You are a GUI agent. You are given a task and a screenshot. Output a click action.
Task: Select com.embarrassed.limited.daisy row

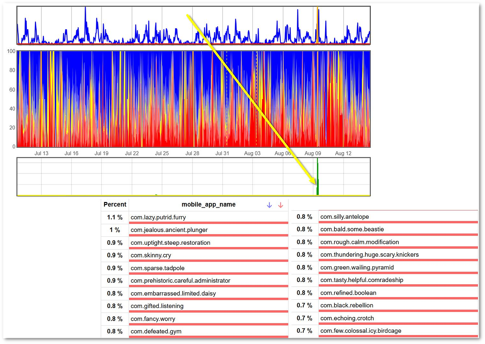pos(195,293)
